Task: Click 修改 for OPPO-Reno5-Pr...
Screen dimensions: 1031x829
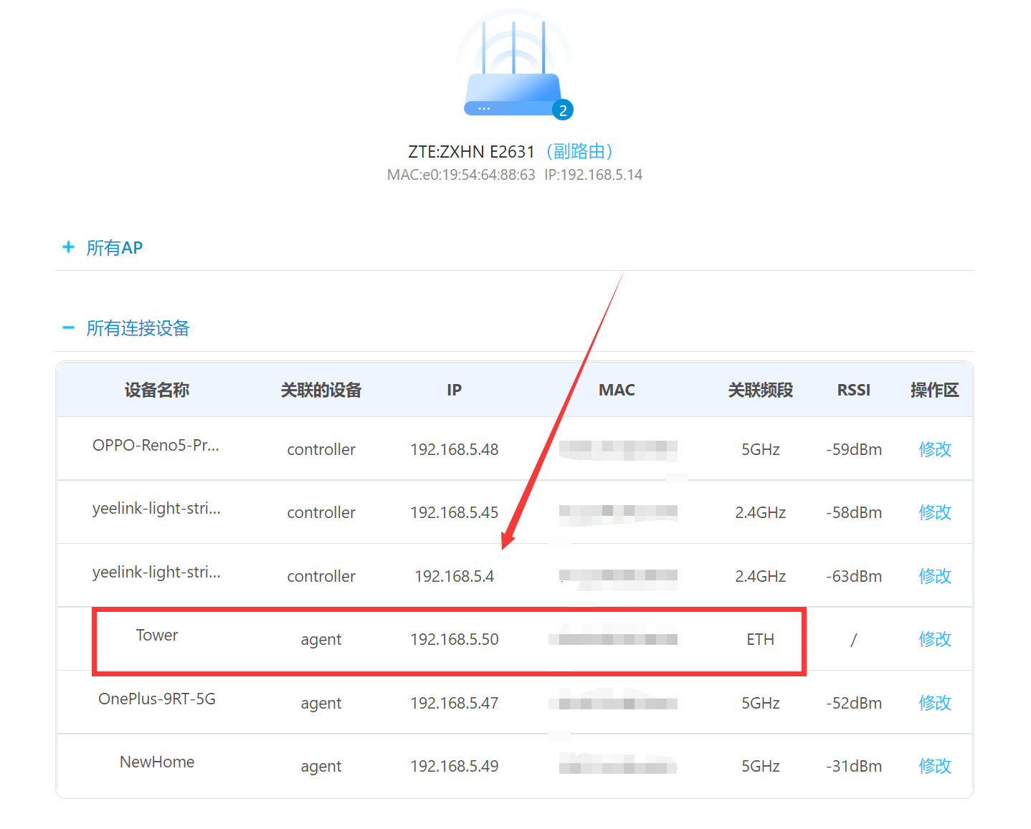Action: point(935,449)
